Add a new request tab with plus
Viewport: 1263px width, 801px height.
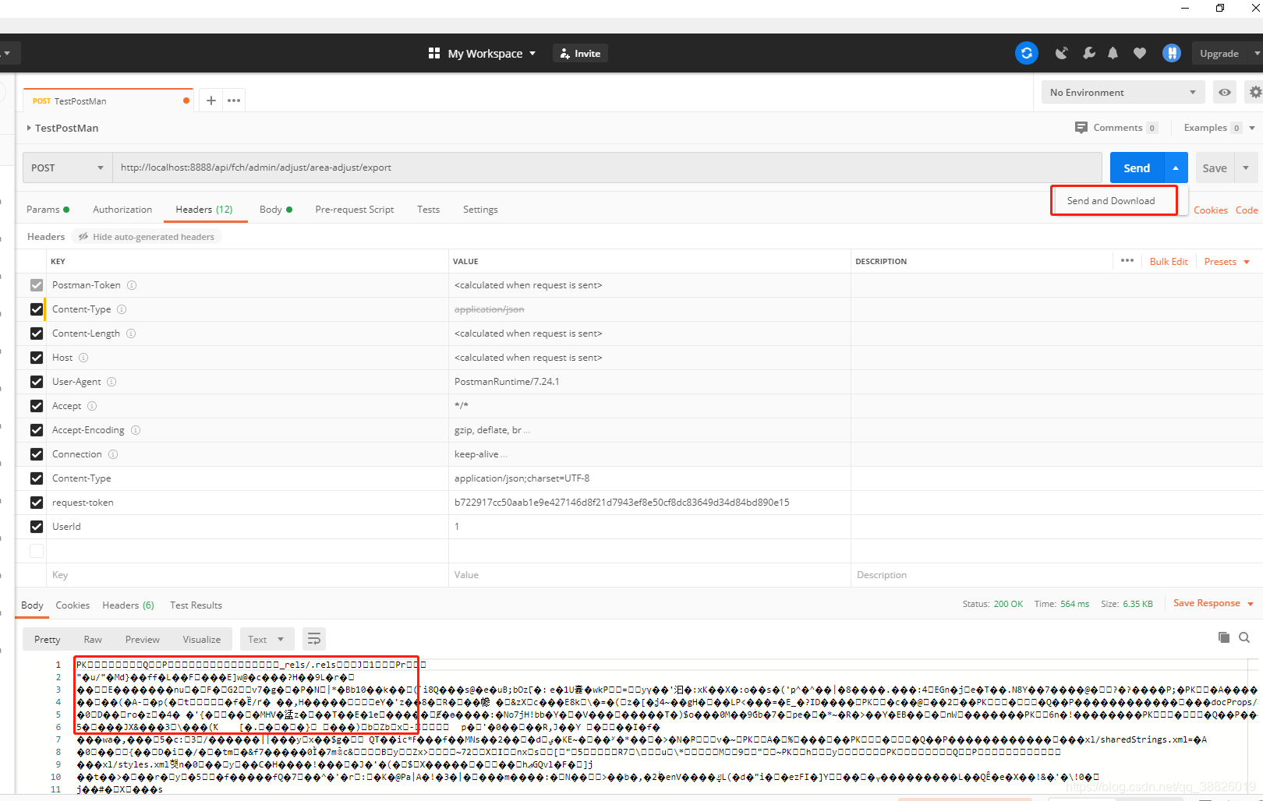point(210,101)
